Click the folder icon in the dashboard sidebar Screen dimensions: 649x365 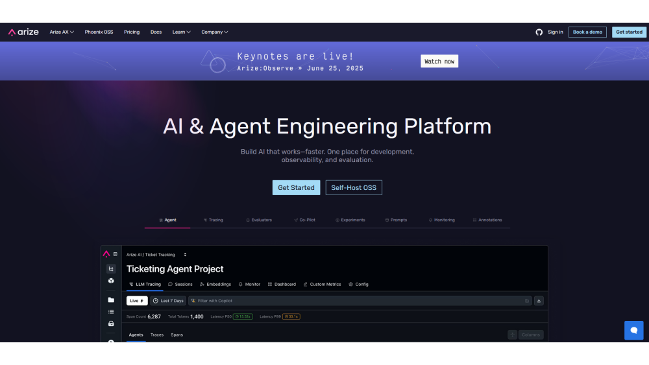[111, 300]
